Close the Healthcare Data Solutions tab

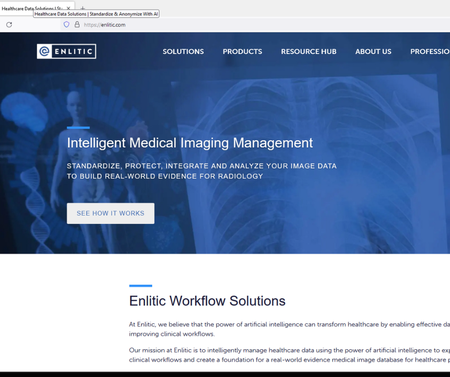click(68, 8)
